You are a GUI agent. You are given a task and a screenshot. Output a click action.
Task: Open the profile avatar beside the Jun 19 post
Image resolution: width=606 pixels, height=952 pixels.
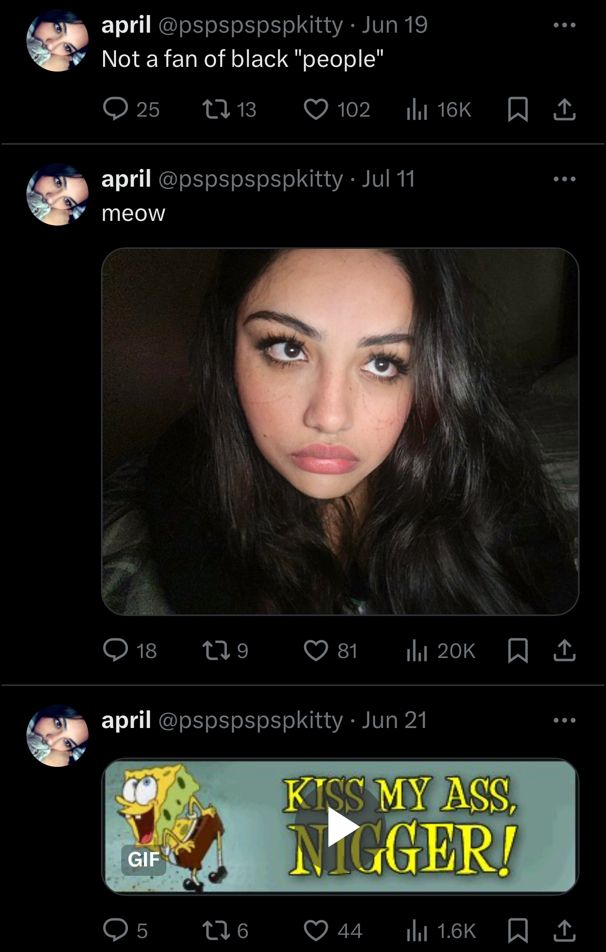point(57,40)
